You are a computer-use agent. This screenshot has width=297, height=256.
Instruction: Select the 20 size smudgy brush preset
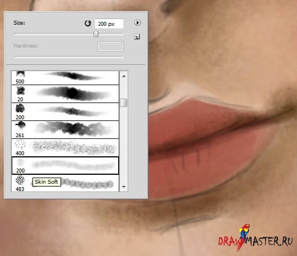coord(65,94)
